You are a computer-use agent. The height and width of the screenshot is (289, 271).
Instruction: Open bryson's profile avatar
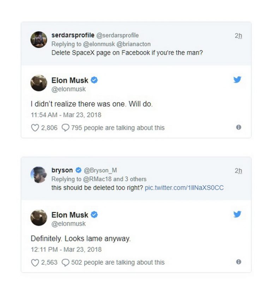38,175
